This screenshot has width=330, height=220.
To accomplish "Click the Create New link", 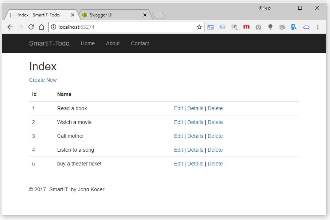I will pos(43,80).
